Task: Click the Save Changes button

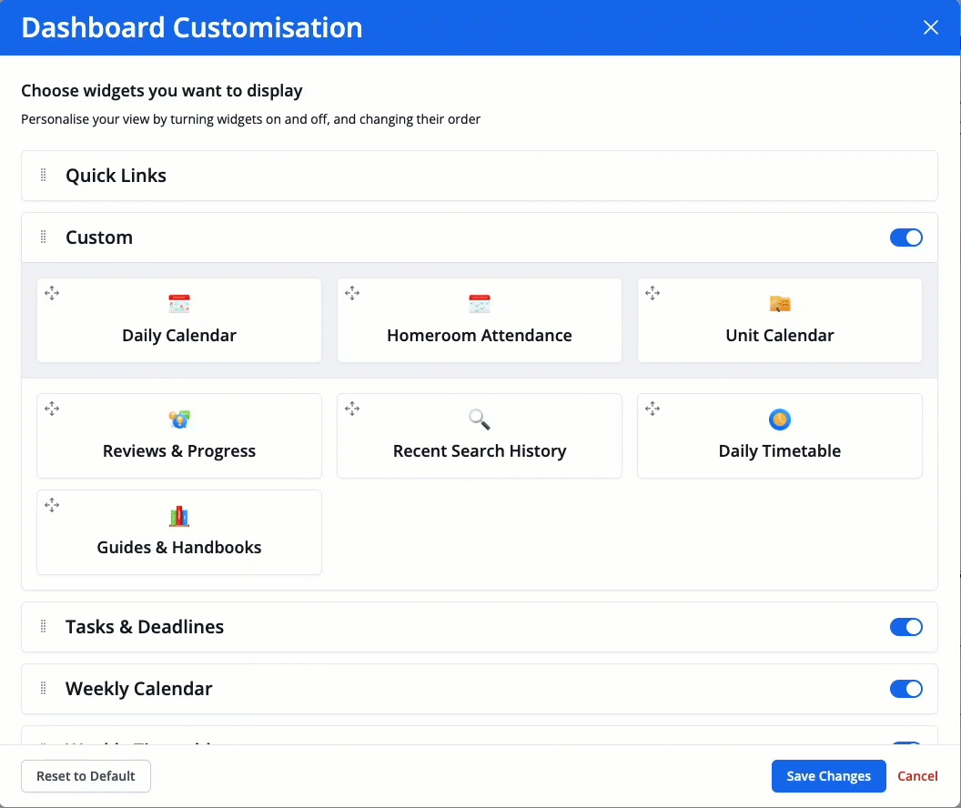Action: coord(828,776)
